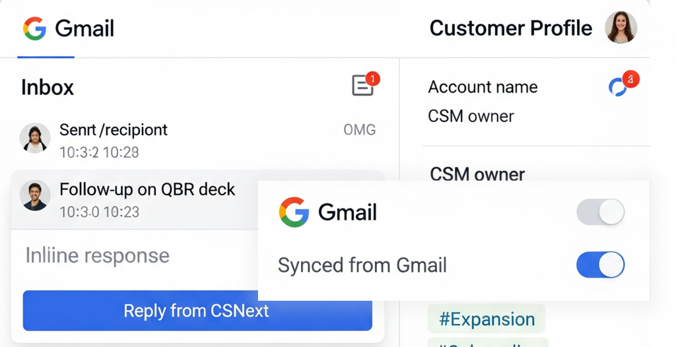
Task: Select the Senrt /recipiont sender avatar
Action: pyautogui.click(x=35, y=138)
